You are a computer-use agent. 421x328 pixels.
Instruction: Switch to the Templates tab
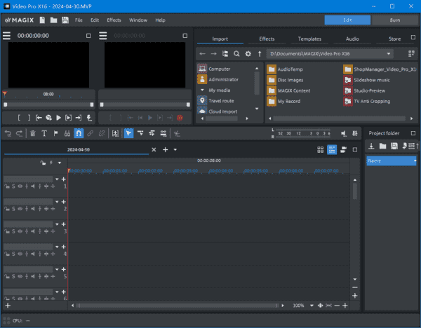click(x=309, y=39)
